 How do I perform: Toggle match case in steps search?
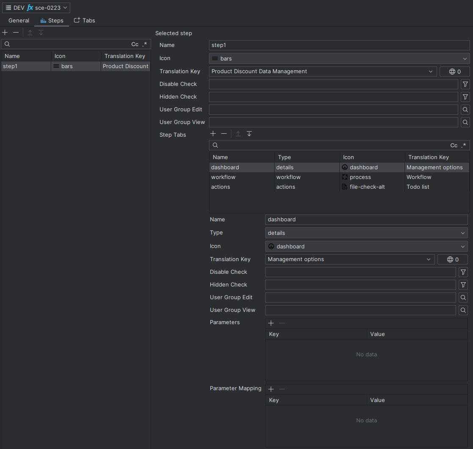tap(135, 44)
